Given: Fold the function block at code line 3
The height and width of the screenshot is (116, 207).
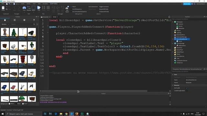Looking at the screenshot, I should tap(48, 26).
